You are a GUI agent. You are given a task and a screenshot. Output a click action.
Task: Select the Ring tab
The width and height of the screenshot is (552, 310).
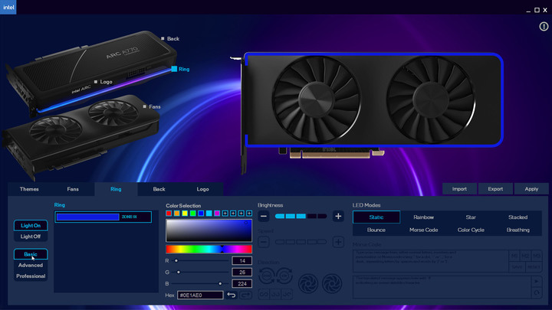(x=116, y=189)
